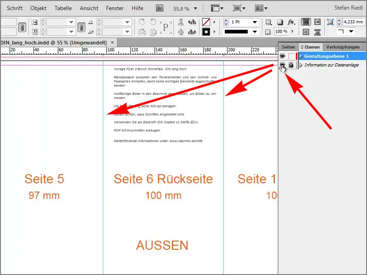Click the scale X percentage icon
Image resolution: width=367 pixels, height=275 pixels.
click(34, 22)
